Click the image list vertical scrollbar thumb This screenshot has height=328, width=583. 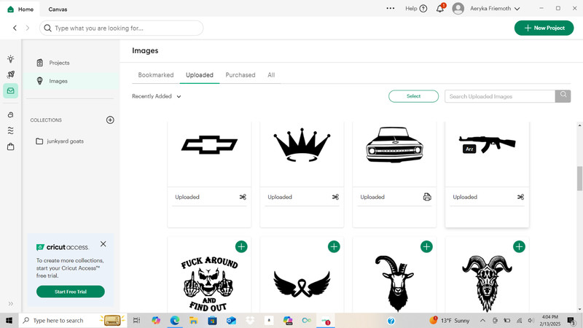pyautogui.click(x=579, y=179)
